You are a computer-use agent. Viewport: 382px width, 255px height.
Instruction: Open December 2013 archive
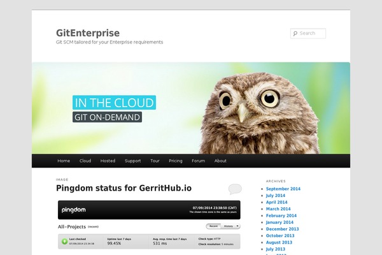click(x=282, y=229)
